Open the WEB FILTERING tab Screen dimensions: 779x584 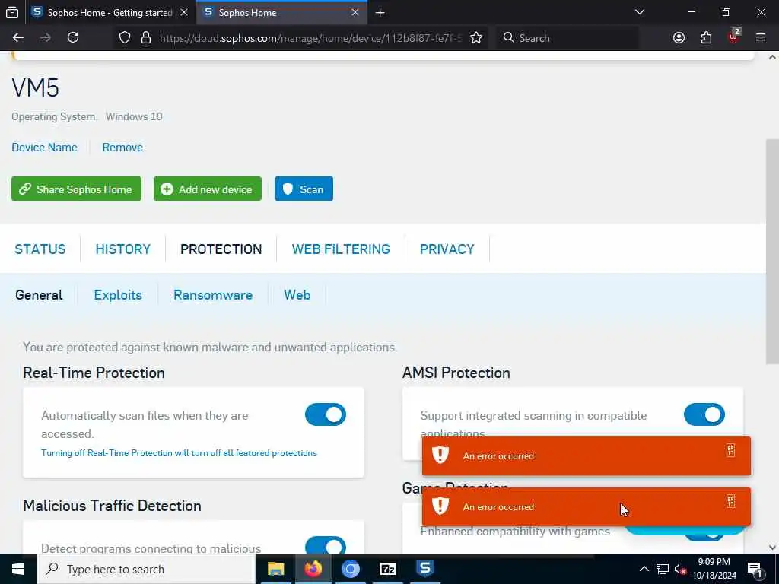[x=341, y=249]
